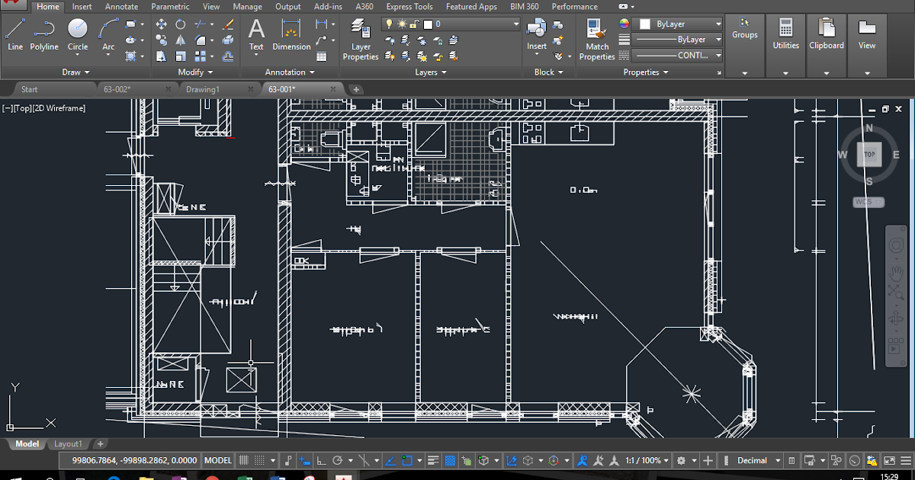Image resolution: width=915 pixels, height=480 pixels.
Task: Click the Groups panel button
Action: 744,34
